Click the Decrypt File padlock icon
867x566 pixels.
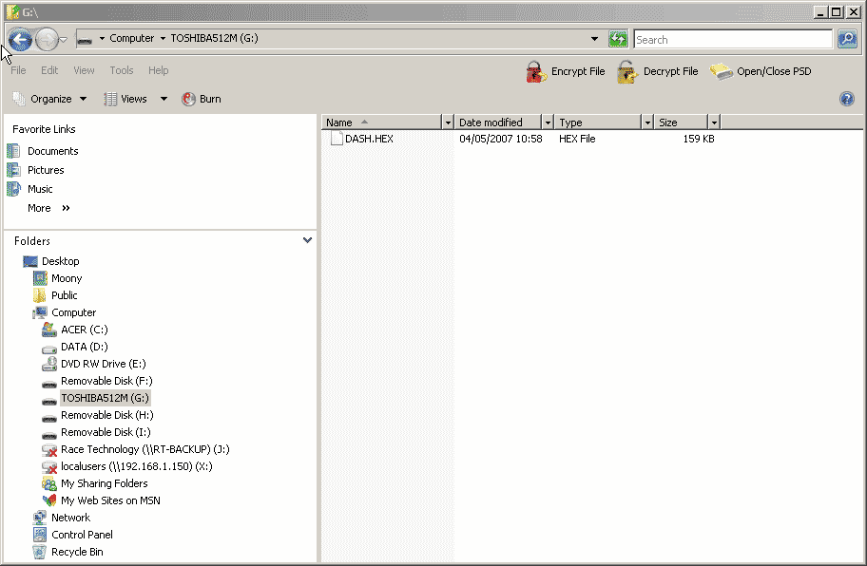tap(626, 72)
